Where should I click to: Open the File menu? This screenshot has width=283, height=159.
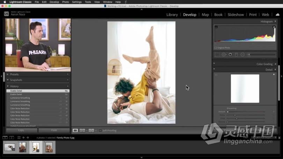coord(37,2)
